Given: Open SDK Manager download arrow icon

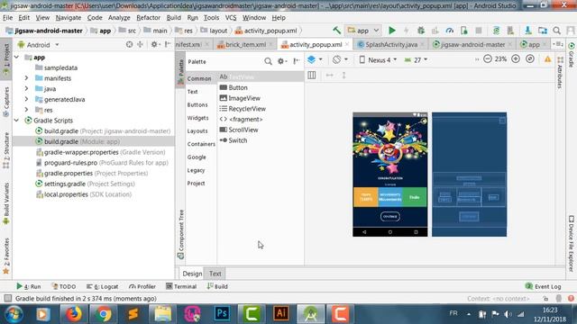Looking at the screenshot, I should click(x=527, y=31).
